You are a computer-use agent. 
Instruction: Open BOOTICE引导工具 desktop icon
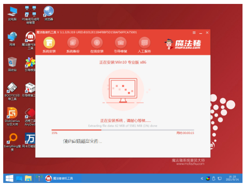(12, 91)
